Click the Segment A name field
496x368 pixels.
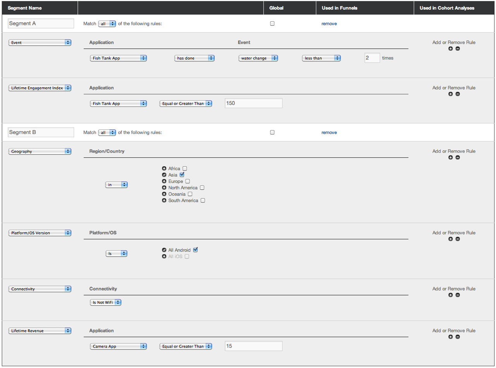click(x=41, y=24)
